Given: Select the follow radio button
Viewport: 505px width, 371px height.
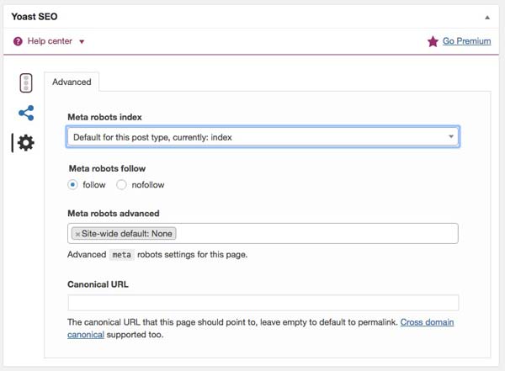Looking at the screenshot, I should pyautogui.click(x=73, y=184).
